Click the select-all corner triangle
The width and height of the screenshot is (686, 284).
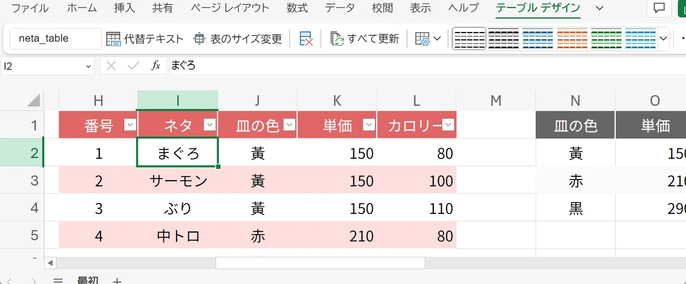[x=34, y=101]
